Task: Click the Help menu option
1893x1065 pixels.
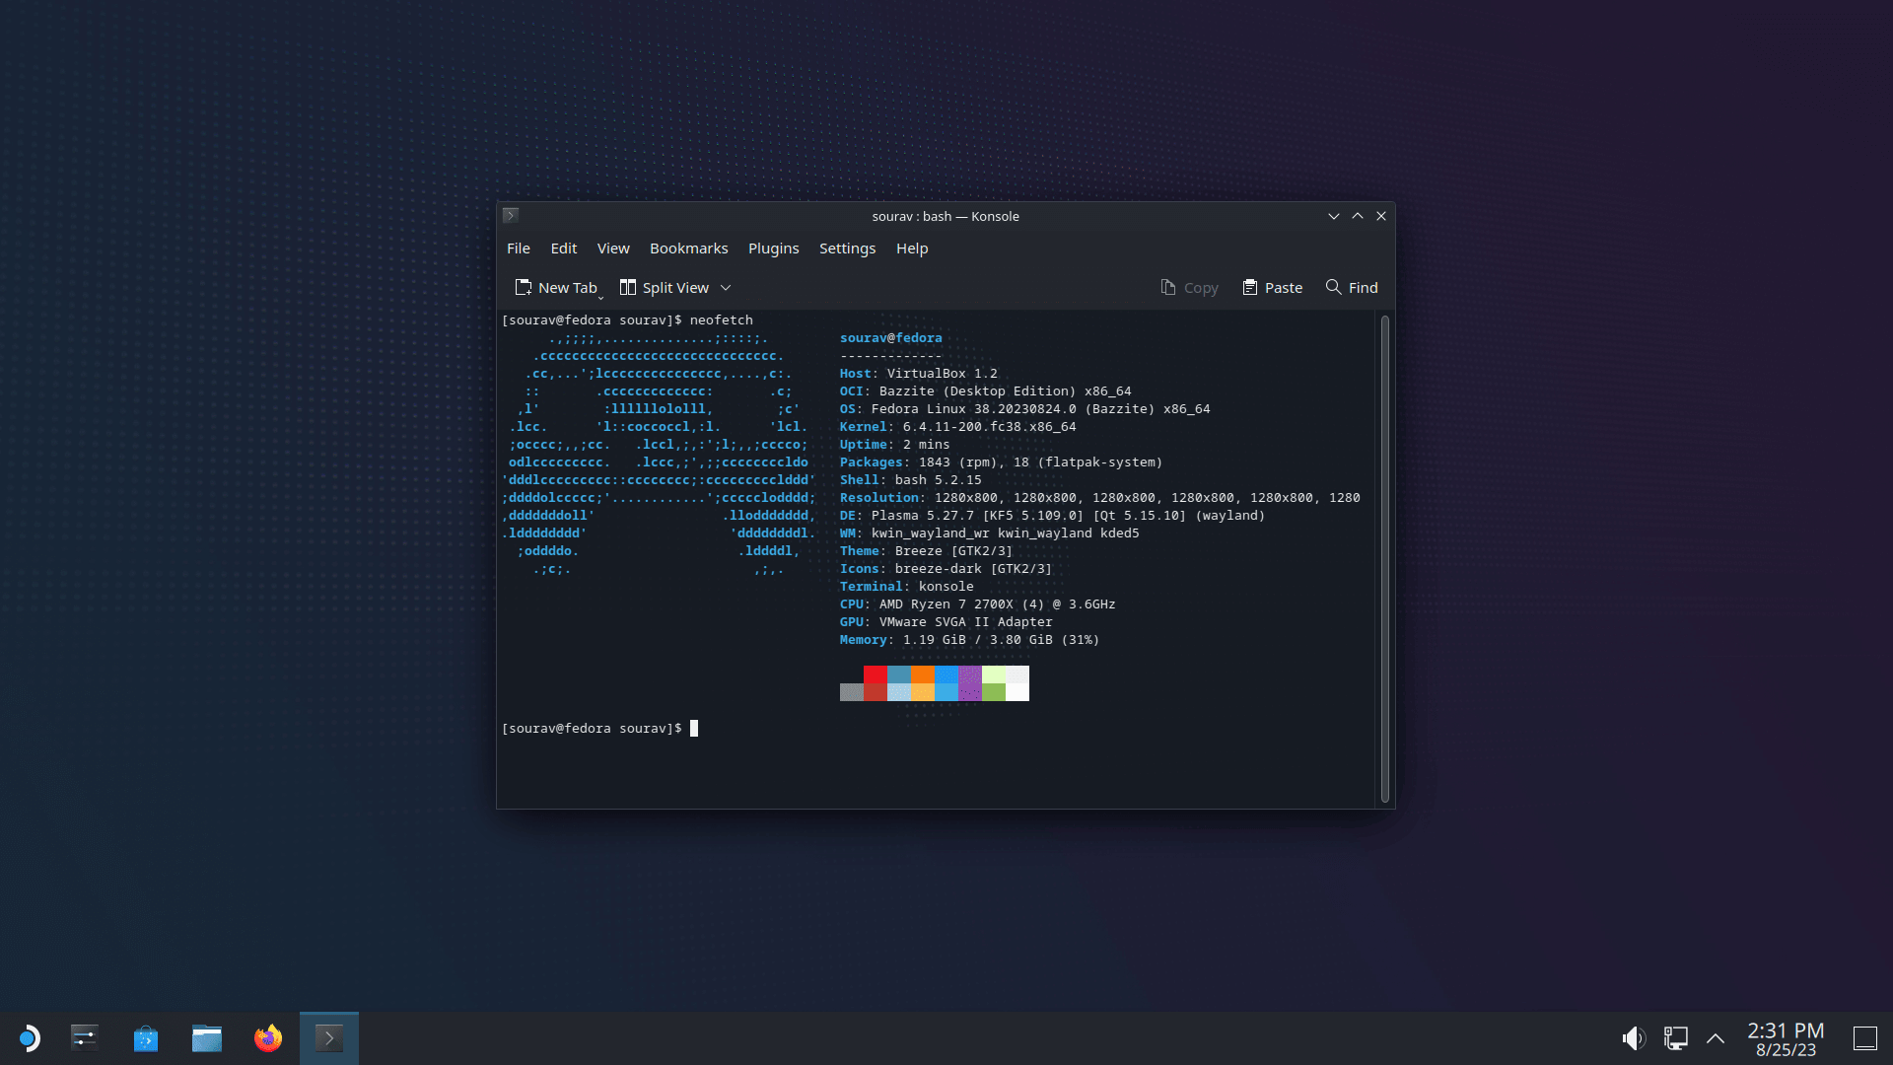Action: 913,248
